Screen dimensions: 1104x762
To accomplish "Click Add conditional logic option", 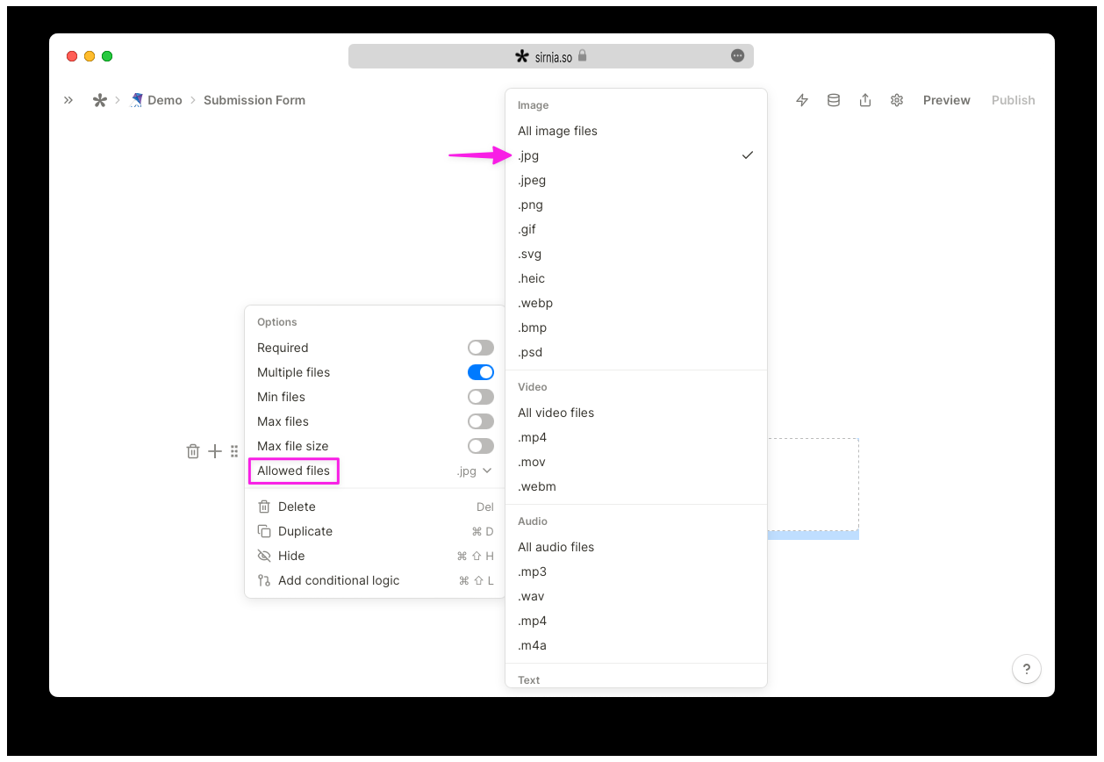I will pyautogui.click(x=376, y=580).
